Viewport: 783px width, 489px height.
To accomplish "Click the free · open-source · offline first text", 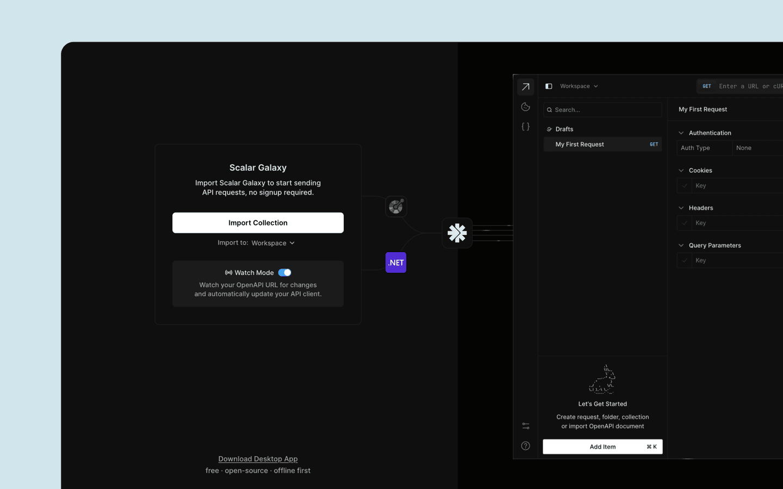I will click(258, 471).
